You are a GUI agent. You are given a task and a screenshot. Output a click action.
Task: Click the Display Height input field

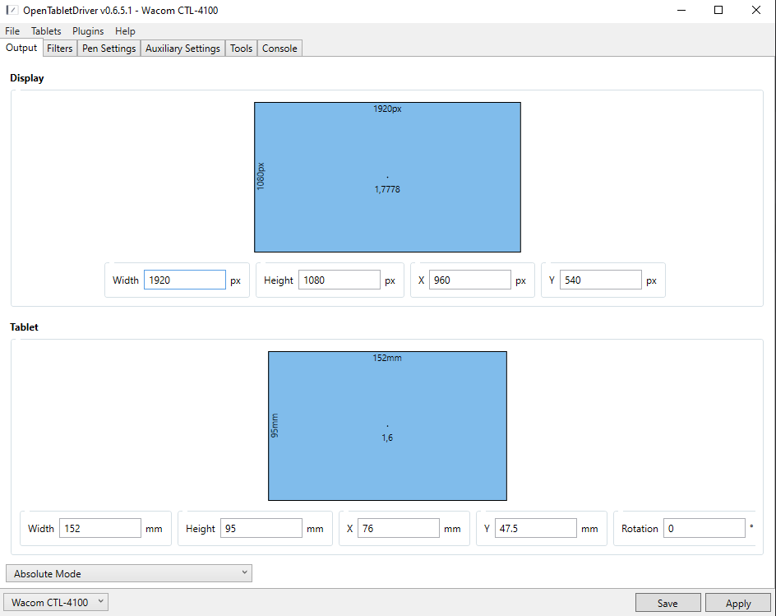pos(339,280)
